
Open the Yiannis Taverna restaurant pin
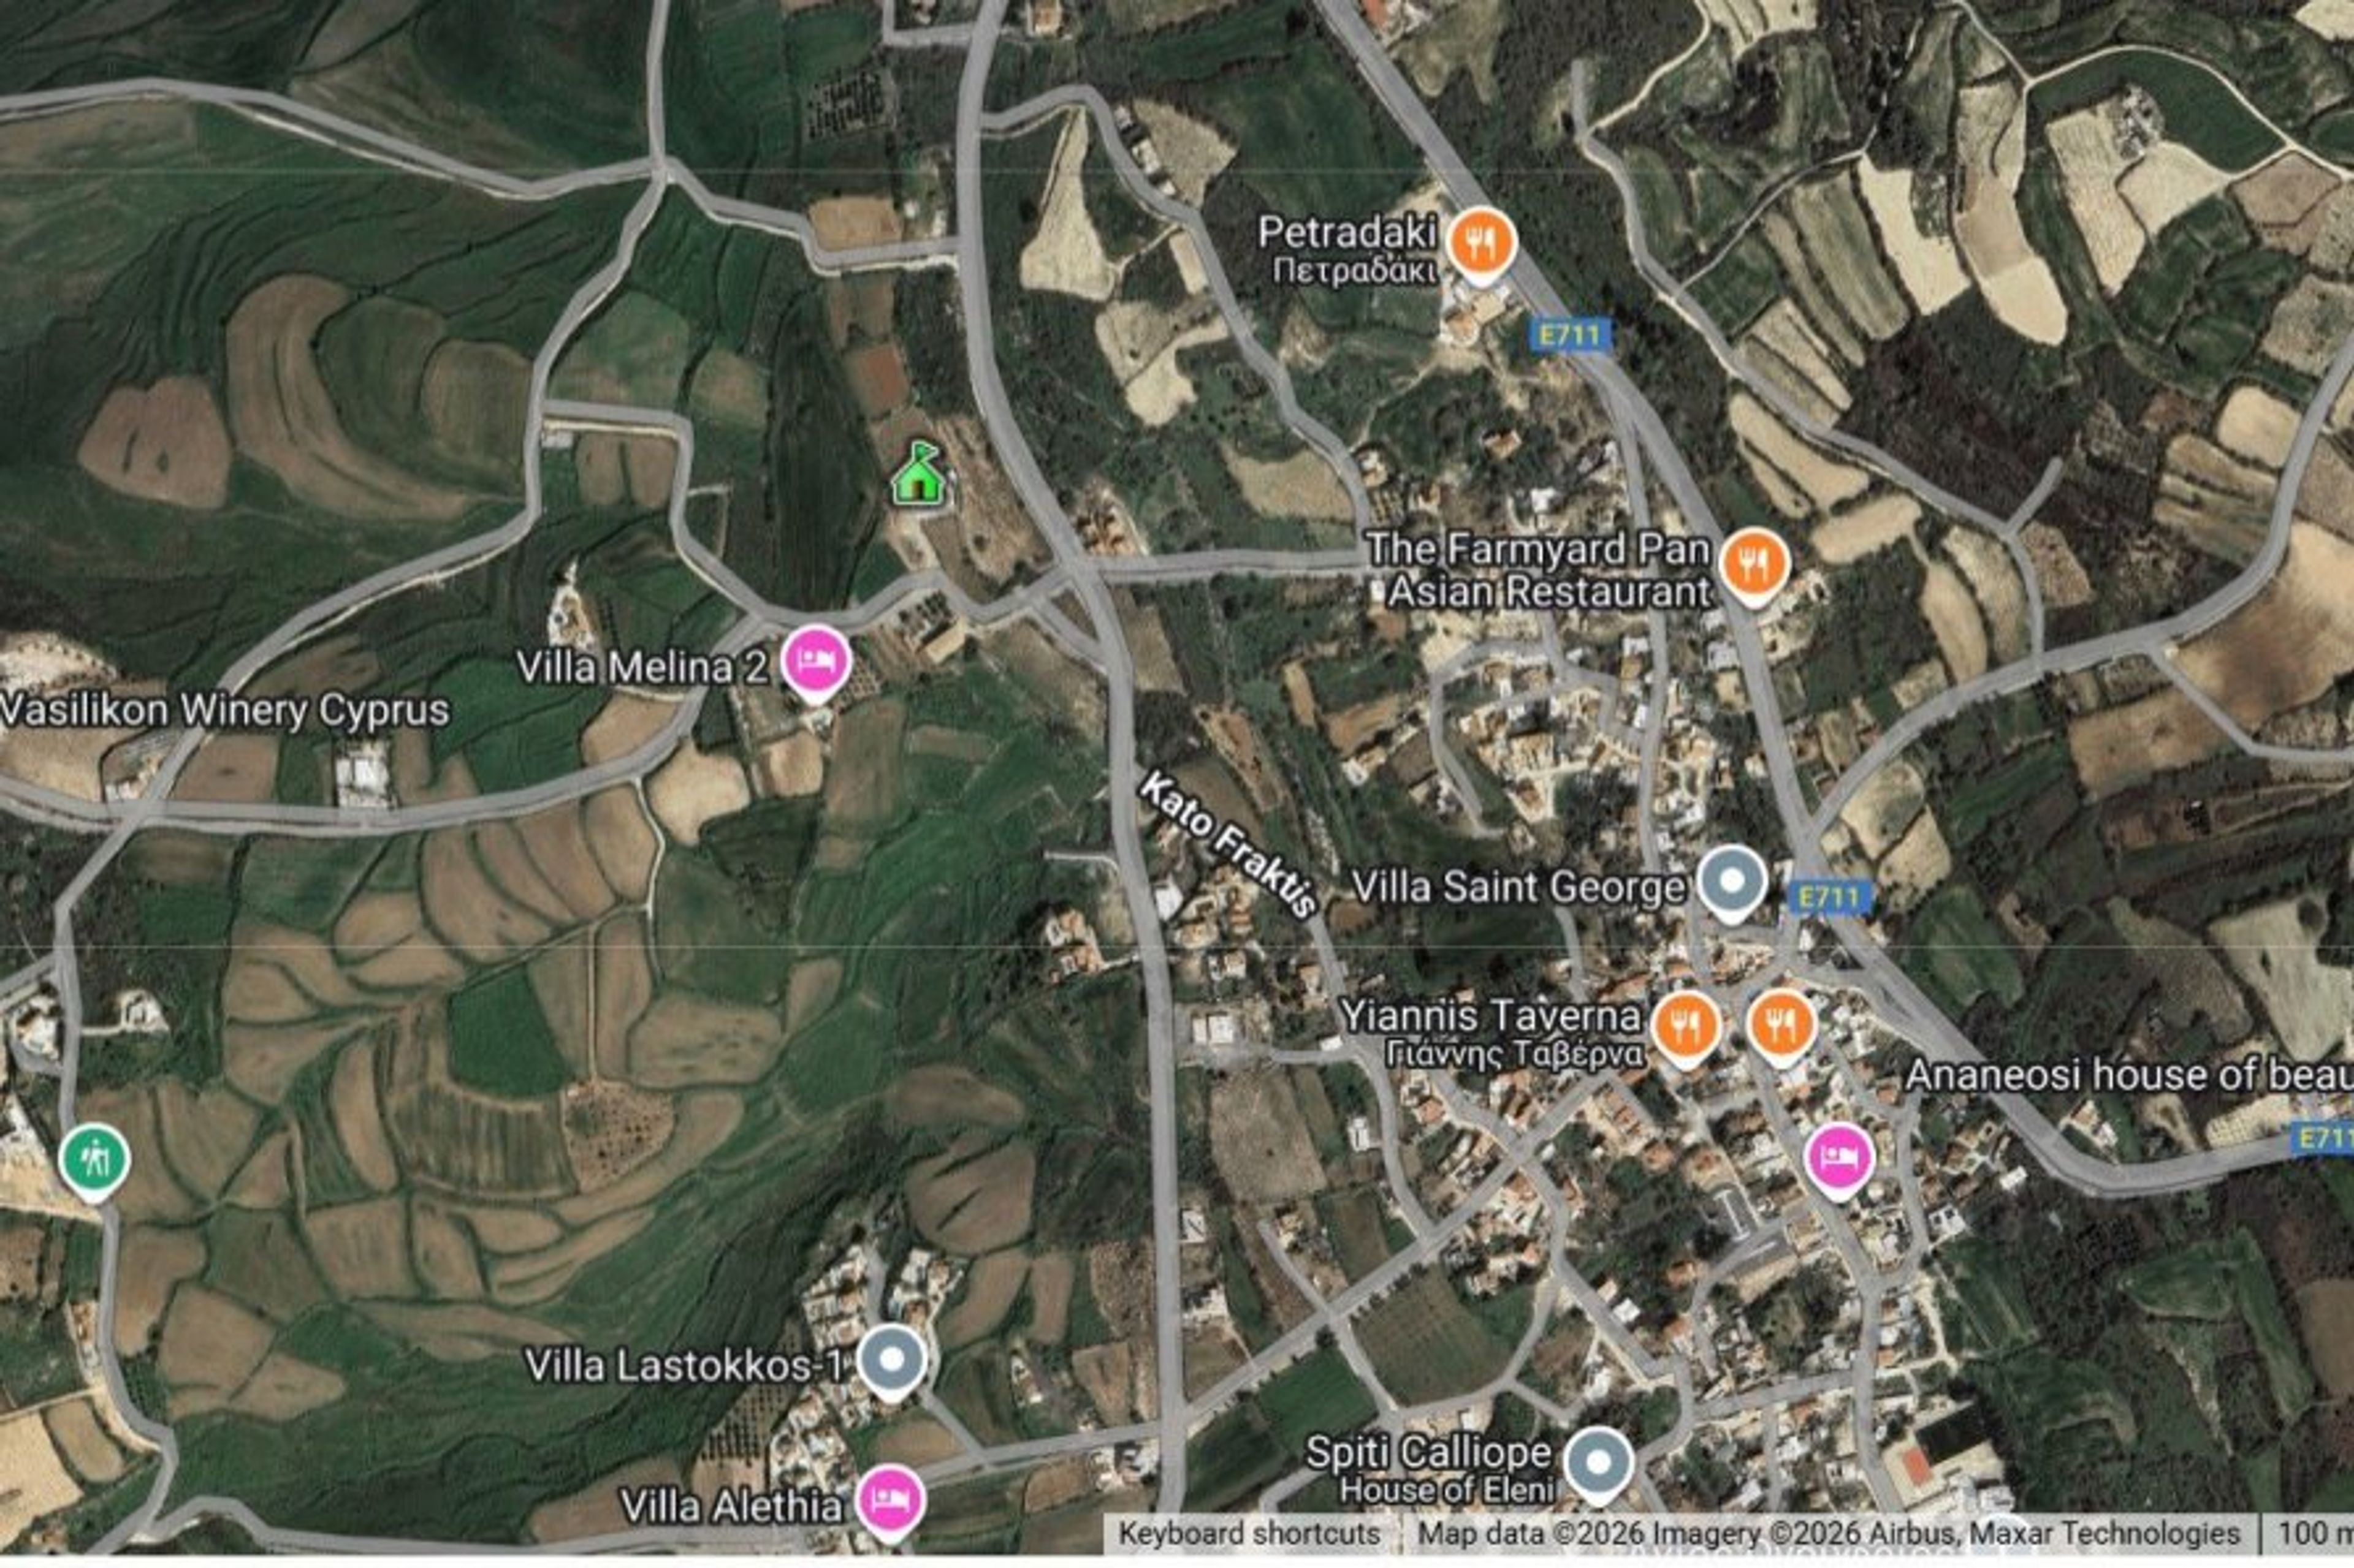pyautogui.click(x=1686, y=1026)
